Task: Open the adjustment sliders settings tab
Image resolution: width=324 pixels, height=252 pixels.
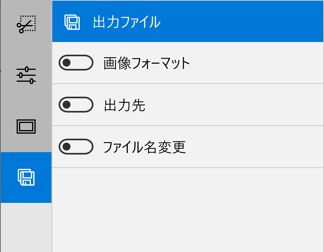Action: coord(26,75)
